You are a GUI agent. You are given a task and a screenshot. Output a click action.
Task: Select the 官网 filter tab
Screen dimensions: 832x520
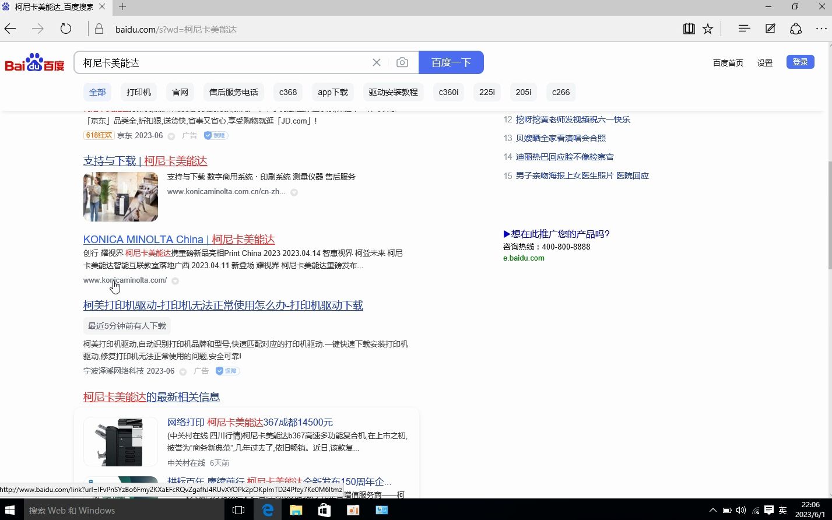(x=180, y=92)
